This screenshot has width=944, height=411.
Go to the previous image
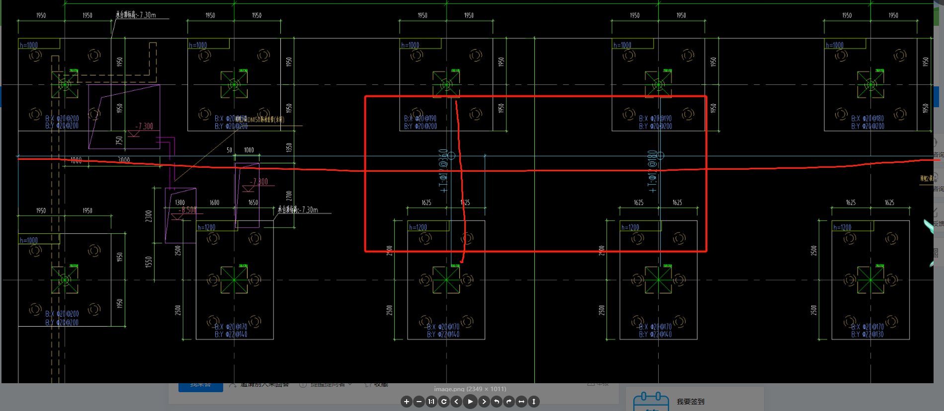pyautogui.click(x=456, y=402)
